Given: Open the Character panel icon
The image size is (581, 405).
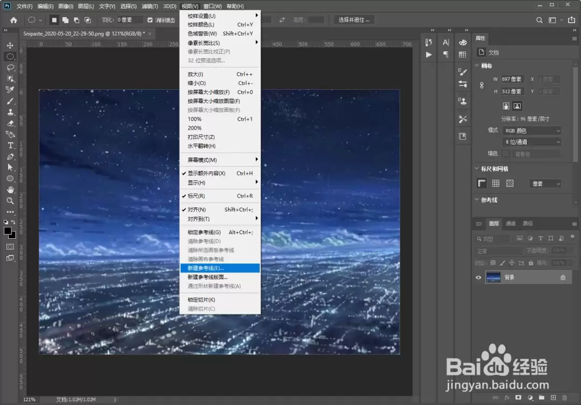Looking at the screenshot, I should click(x=446, y=42).
